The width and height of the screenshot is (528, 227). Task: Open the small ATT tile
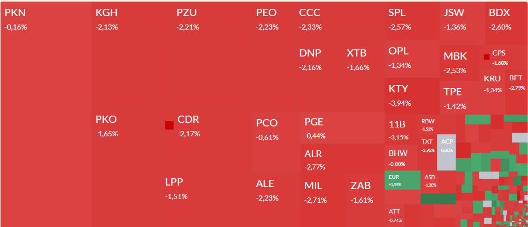(x=394, y=216)
